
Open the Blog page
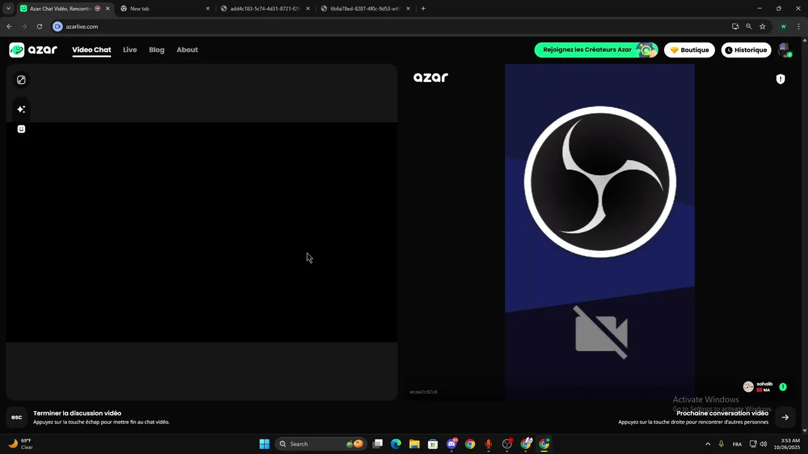pos(157,50)
